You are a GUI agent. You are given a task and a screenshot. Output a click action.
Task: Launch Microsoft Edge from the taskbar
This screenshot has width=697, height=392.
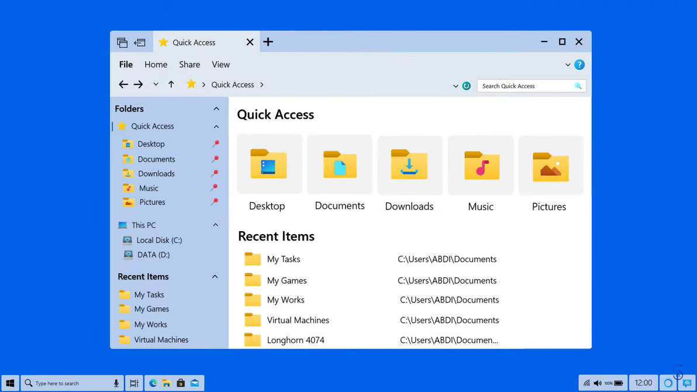point(153,383)
